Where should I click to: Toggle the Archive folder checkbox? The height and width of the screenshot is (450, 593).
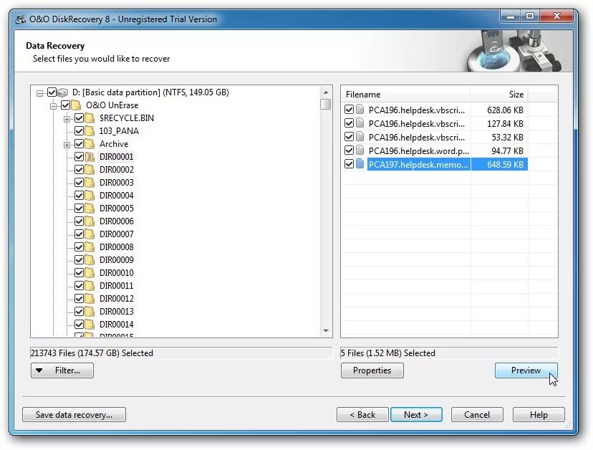(79, 144)
